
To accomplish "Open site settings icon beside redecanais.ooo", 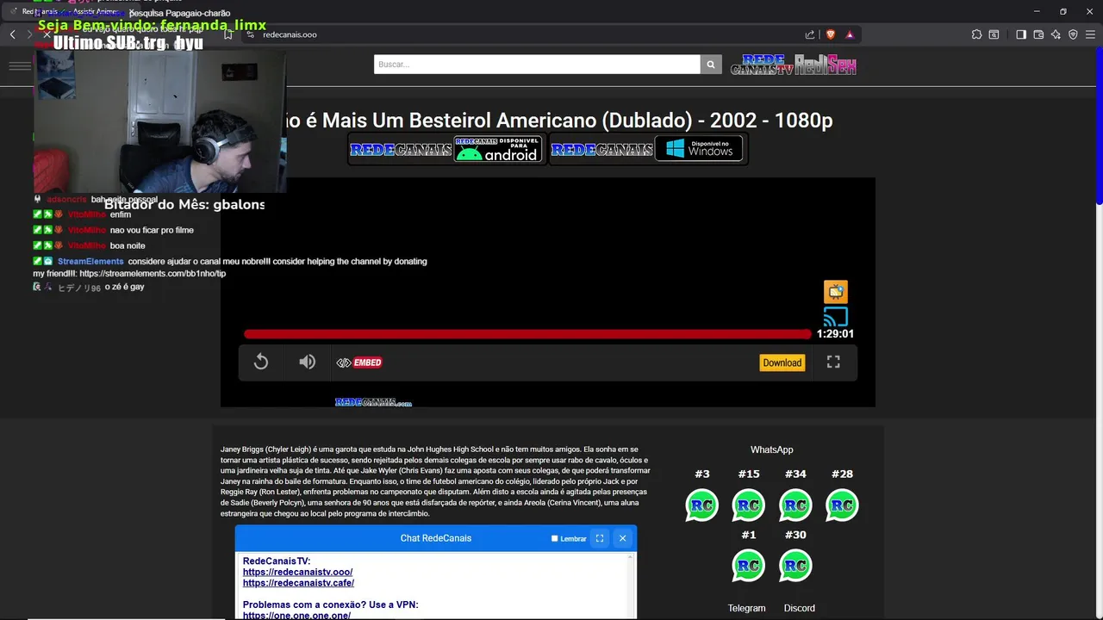I will pyautogui.click(x=251, y=34).
